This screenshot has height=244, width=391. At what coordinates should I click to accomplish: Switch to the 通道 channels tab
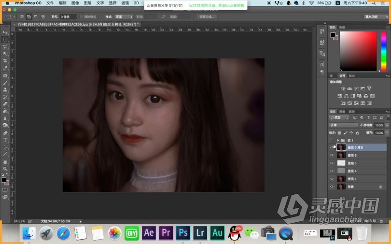tap(342, 112)
